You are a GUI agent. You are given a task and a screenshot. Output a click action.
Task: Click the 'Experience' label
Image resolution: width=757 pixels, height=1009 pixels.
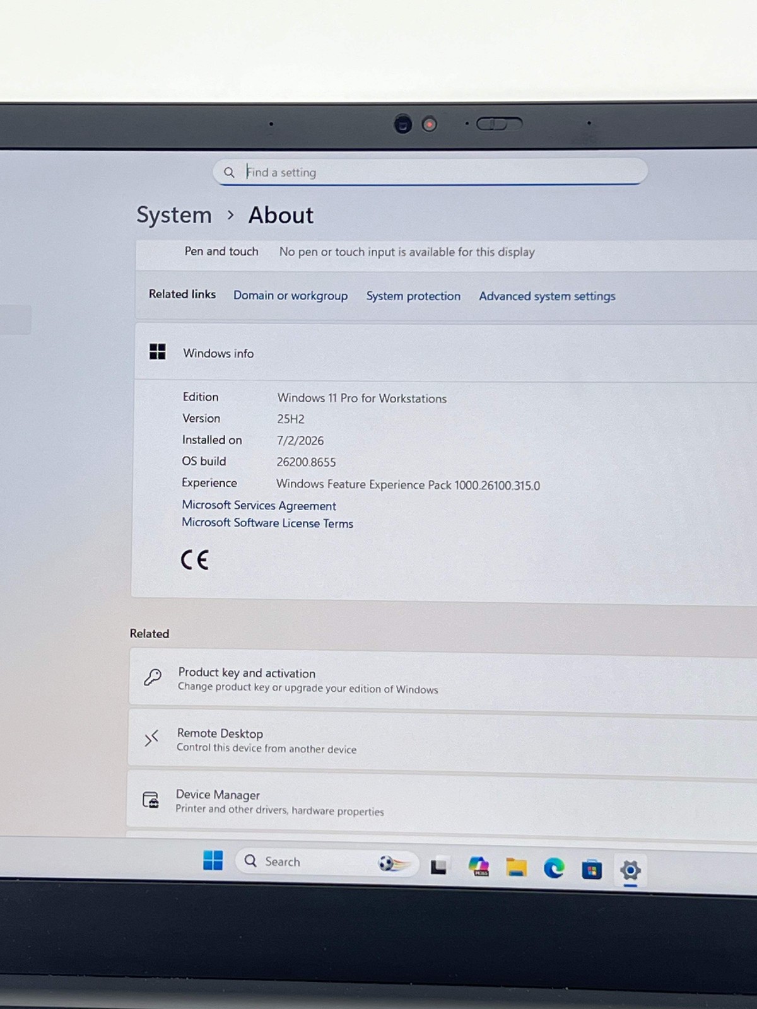[x=209, y=482]
